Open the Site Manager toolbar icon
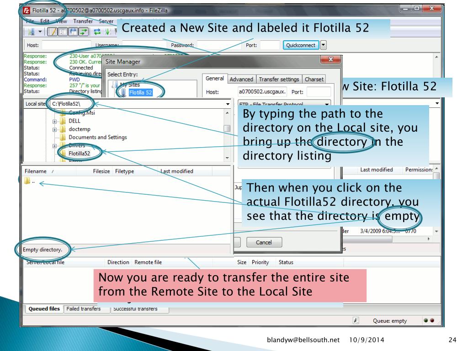The width and height of the screenshot is (468, 351). 31,32
